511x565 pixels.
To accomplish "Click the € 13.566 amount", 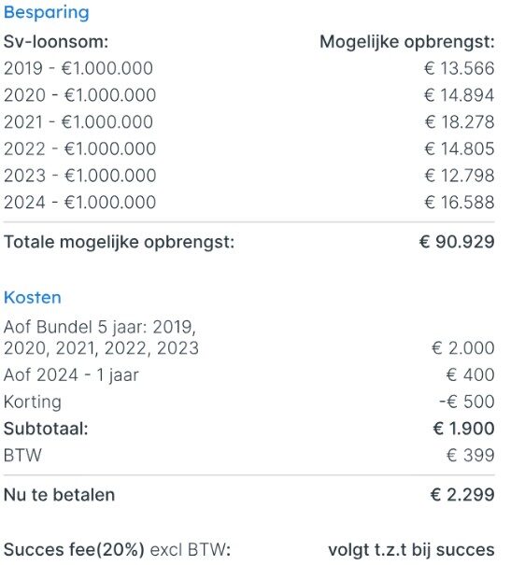I will (x=459, y=68).
